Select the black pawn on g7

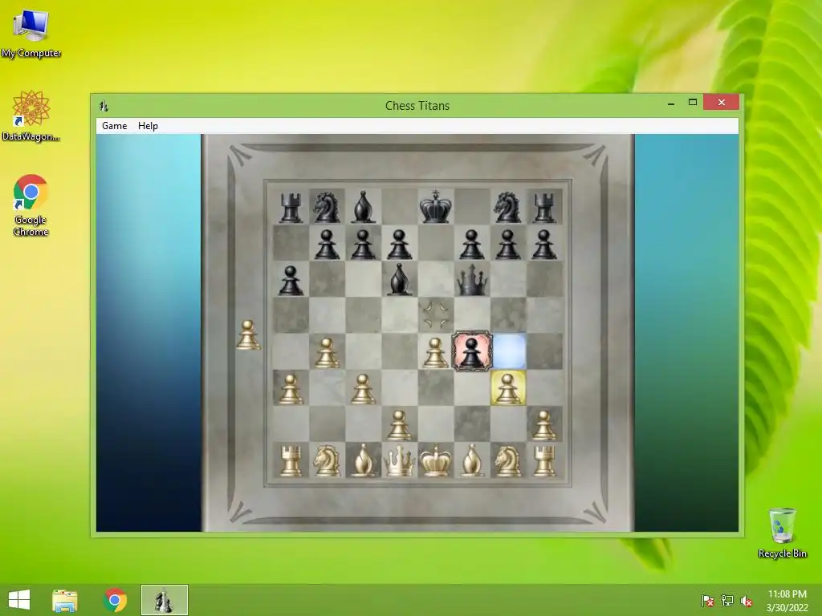pos(508,245)
